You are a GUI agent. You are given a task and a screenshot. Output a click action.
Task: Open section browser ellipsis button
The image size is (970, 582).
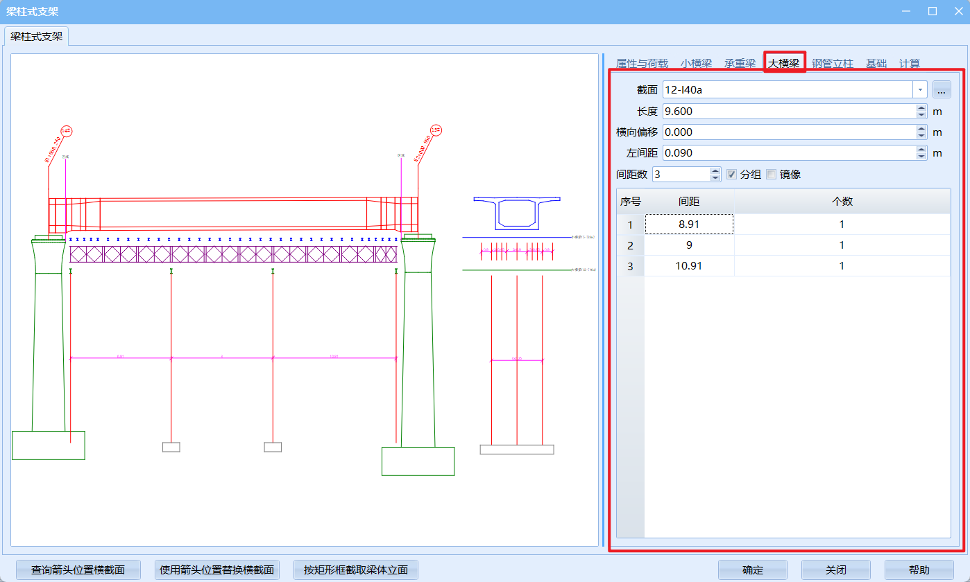click(x=942, y=89)
